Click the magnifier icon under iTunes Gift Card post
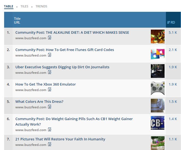The width and height of the screenshot is (181, 150). [x=50, y=55]
